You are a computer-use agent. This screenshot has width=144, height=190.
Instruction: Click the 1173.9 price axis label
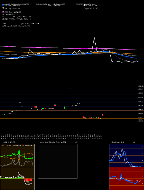[141, 105]
